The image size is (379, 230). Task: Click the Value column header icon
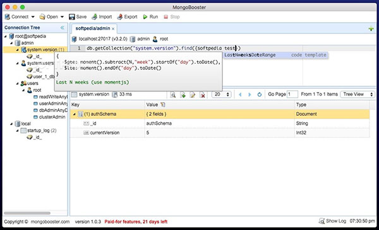coord(163,105)
